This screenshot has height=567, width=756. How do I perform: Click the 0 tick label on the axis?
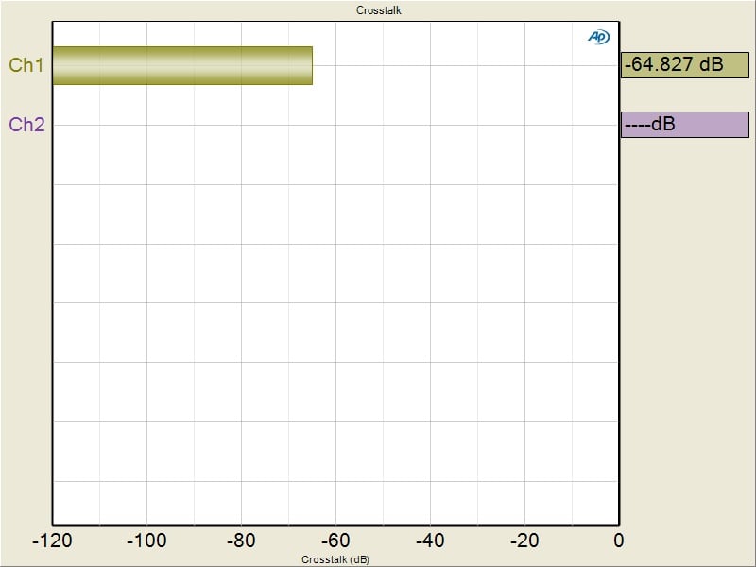coord(618,541)
